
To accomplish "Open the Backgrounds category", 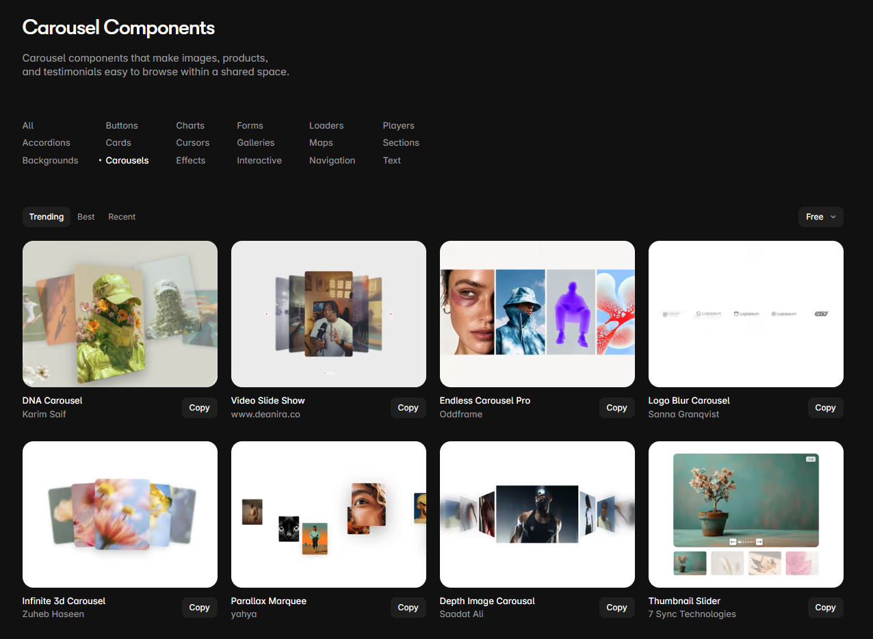I will click(x=51, y=161).
